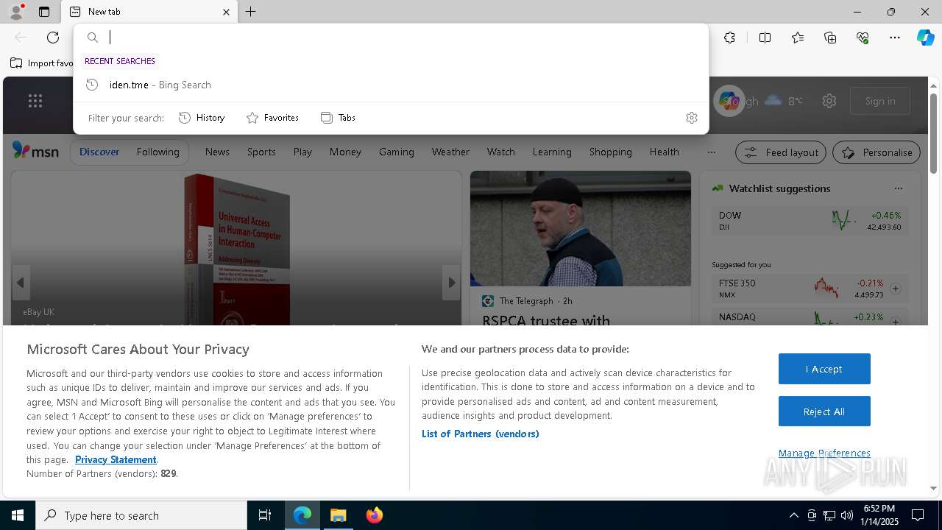
Task: Open the Edge profile icon
Action: click(15, 12)
